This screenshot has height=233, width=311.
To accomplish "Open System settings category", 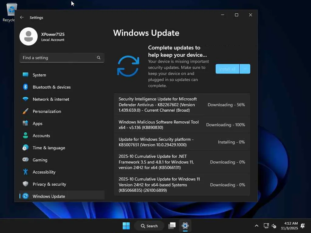I will pos(62,75).
